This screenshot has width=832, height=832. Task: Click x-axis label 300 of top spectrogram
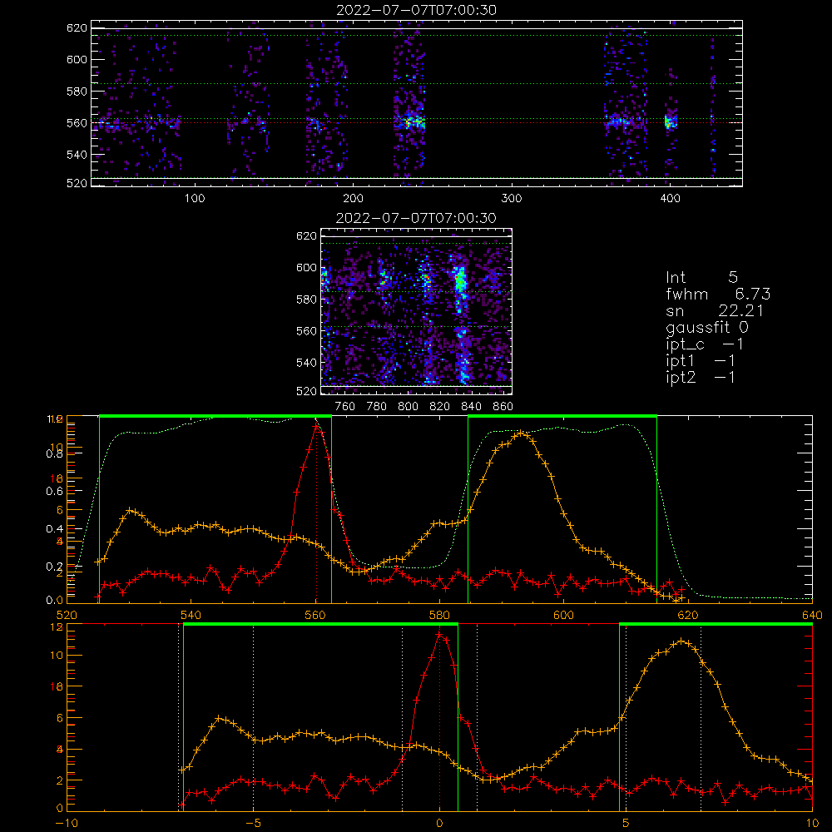click(x=512, y=199)
